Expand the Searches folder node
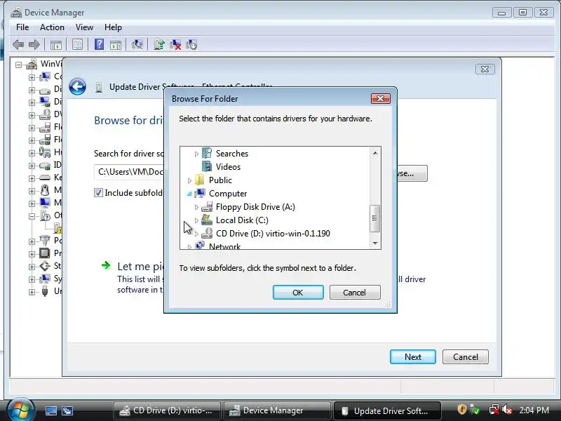This screenshot has width=561, height=421. (196, 154)
